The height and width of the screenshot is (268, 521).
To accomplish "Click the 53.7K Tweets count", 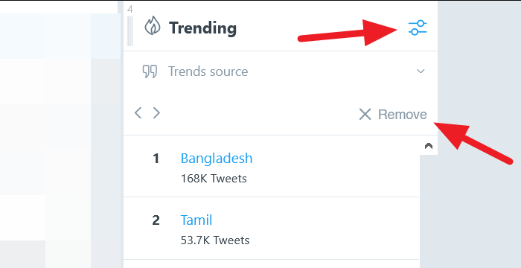I will click(x=215, y=240).
